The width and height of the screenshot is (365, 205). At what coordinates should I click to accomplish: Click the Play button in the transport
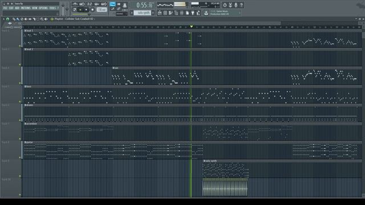80,10
